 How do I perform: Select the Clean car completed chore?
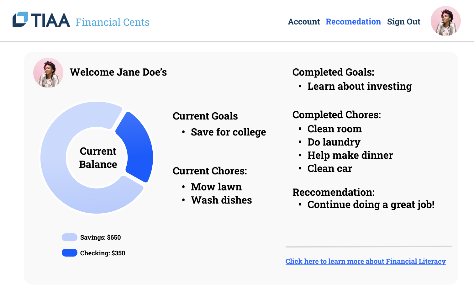[330, 168]
